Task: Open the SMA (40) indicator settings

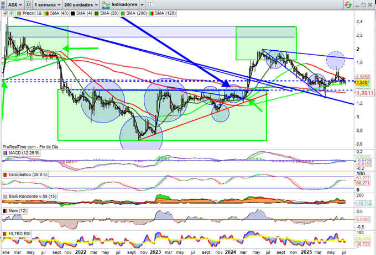Action: 59,13
